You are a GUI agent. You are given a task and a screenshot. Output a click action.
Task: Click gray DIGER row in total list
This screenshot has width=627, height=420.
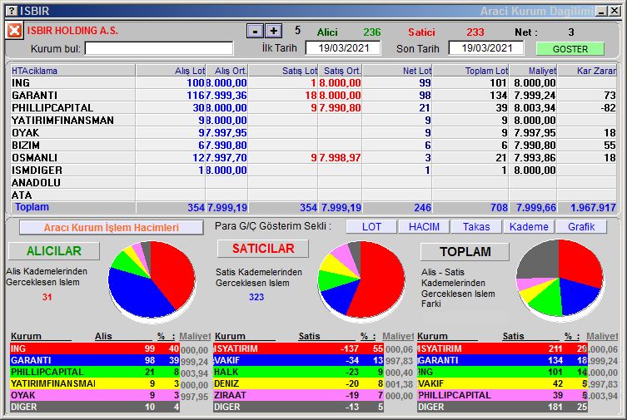tap(502, 407)
